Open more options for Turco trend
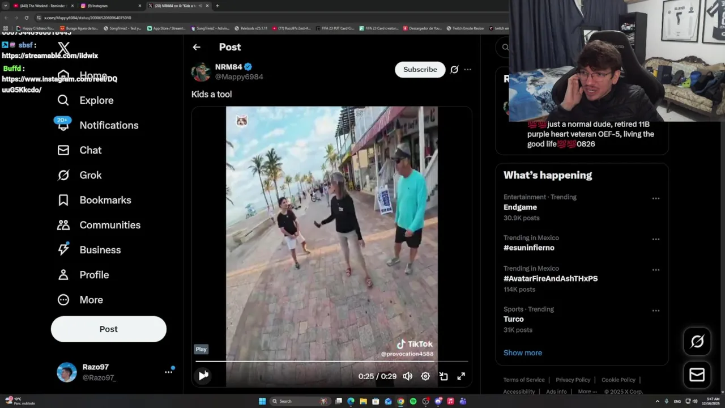Viewport: 725px width, 408px height. tap(655, 311)
